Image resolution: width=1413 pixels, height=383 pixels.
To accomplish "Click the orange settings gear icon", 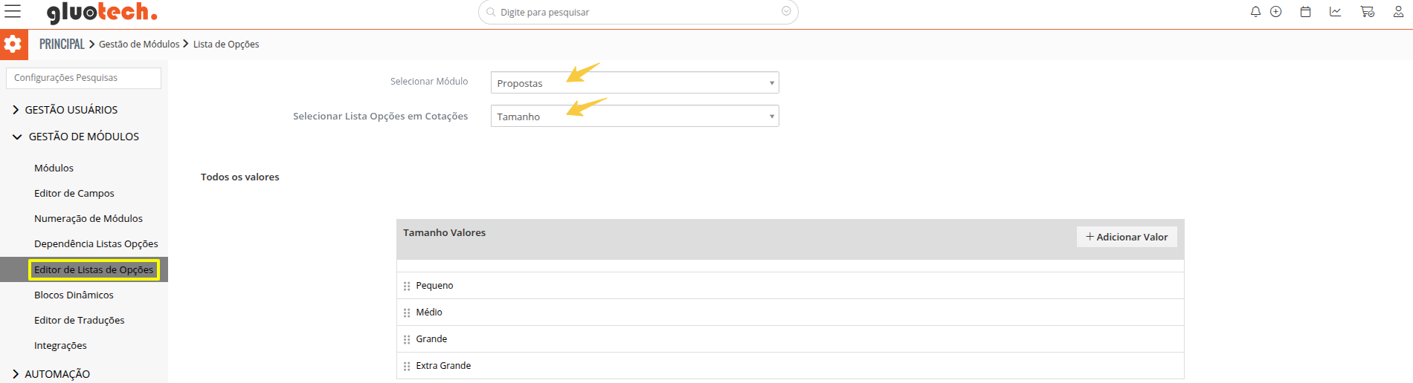I will (x=13, y=45).
